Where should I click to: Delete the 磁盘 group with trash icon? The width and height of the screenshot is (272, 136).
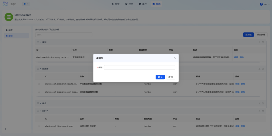(263, 104)
